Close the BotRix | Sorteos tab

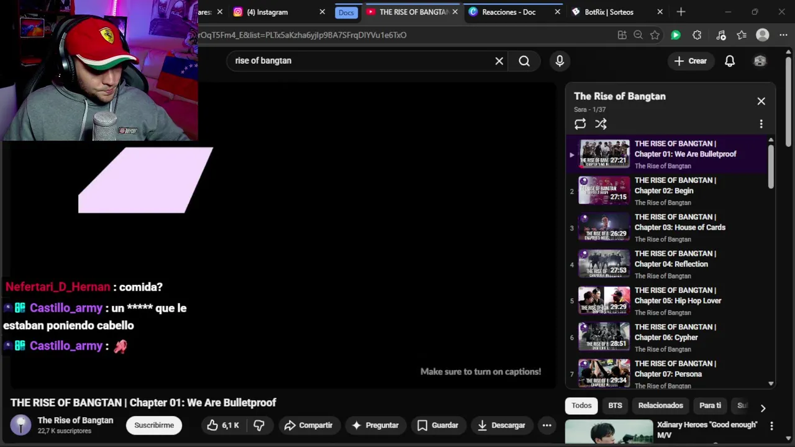point(660,12)
